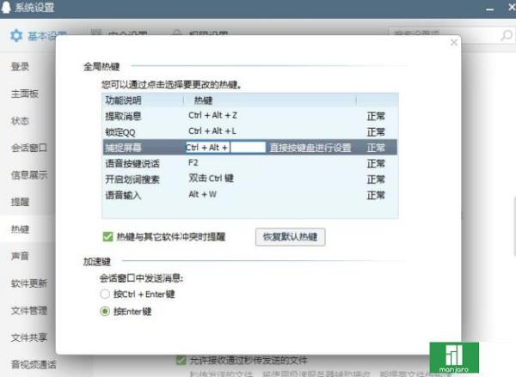Screen dimensions: 516x377
Task: Click 正常 status of 语音输入 row
Action: coord(376,195)
